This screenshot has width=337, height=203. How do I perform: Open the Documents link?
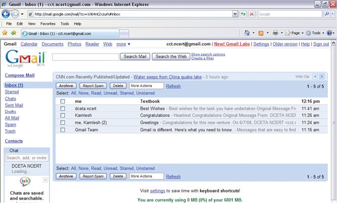pyautogui.click(x=53, y=44)
